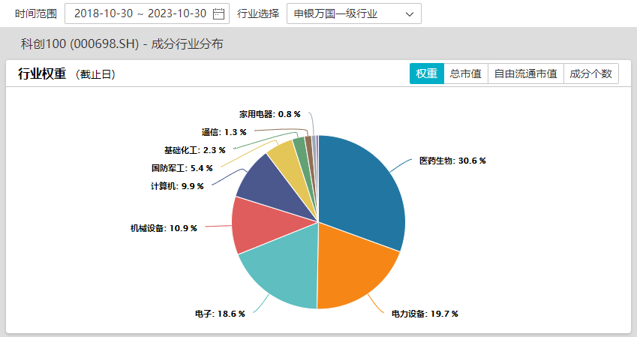Click the label 基础化工: 2.3 %
The height and width of the screenshot is (337, 637).
pos(194,150)
